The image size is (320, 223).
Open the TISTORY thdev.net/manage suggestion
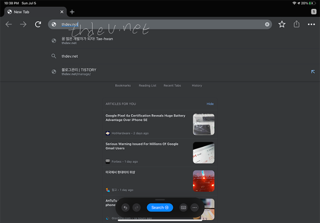click(x=160, y=72)
